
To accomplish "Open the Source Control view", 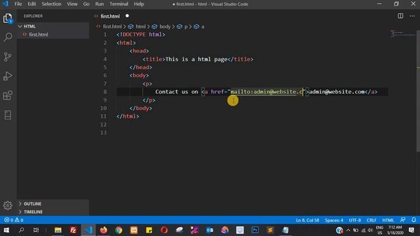I will pyautogui.click(x=8, y=56).
